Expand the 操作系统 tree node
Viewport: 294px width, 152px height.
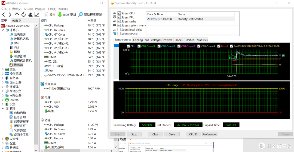[x=3, y=74]
